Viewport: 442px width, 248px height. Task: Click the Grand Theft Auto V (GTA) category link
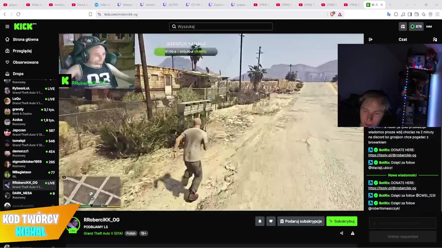point(103,233)
